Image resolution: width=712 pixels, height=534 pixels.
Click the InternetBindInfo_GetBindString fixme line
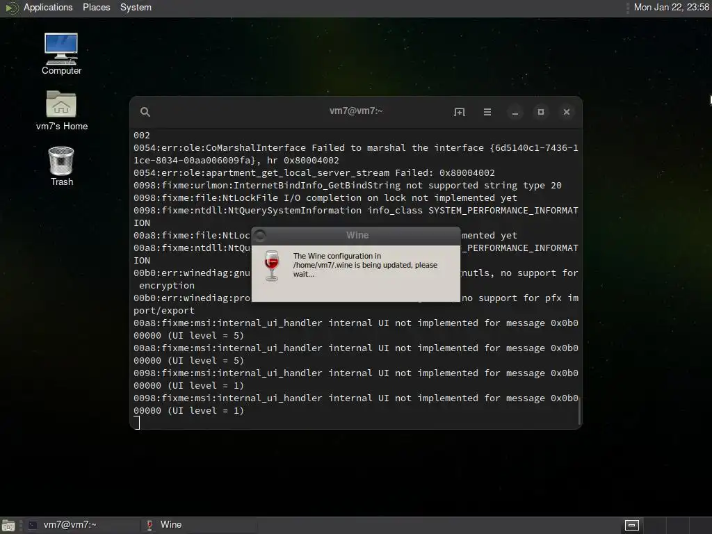point(348,185)
